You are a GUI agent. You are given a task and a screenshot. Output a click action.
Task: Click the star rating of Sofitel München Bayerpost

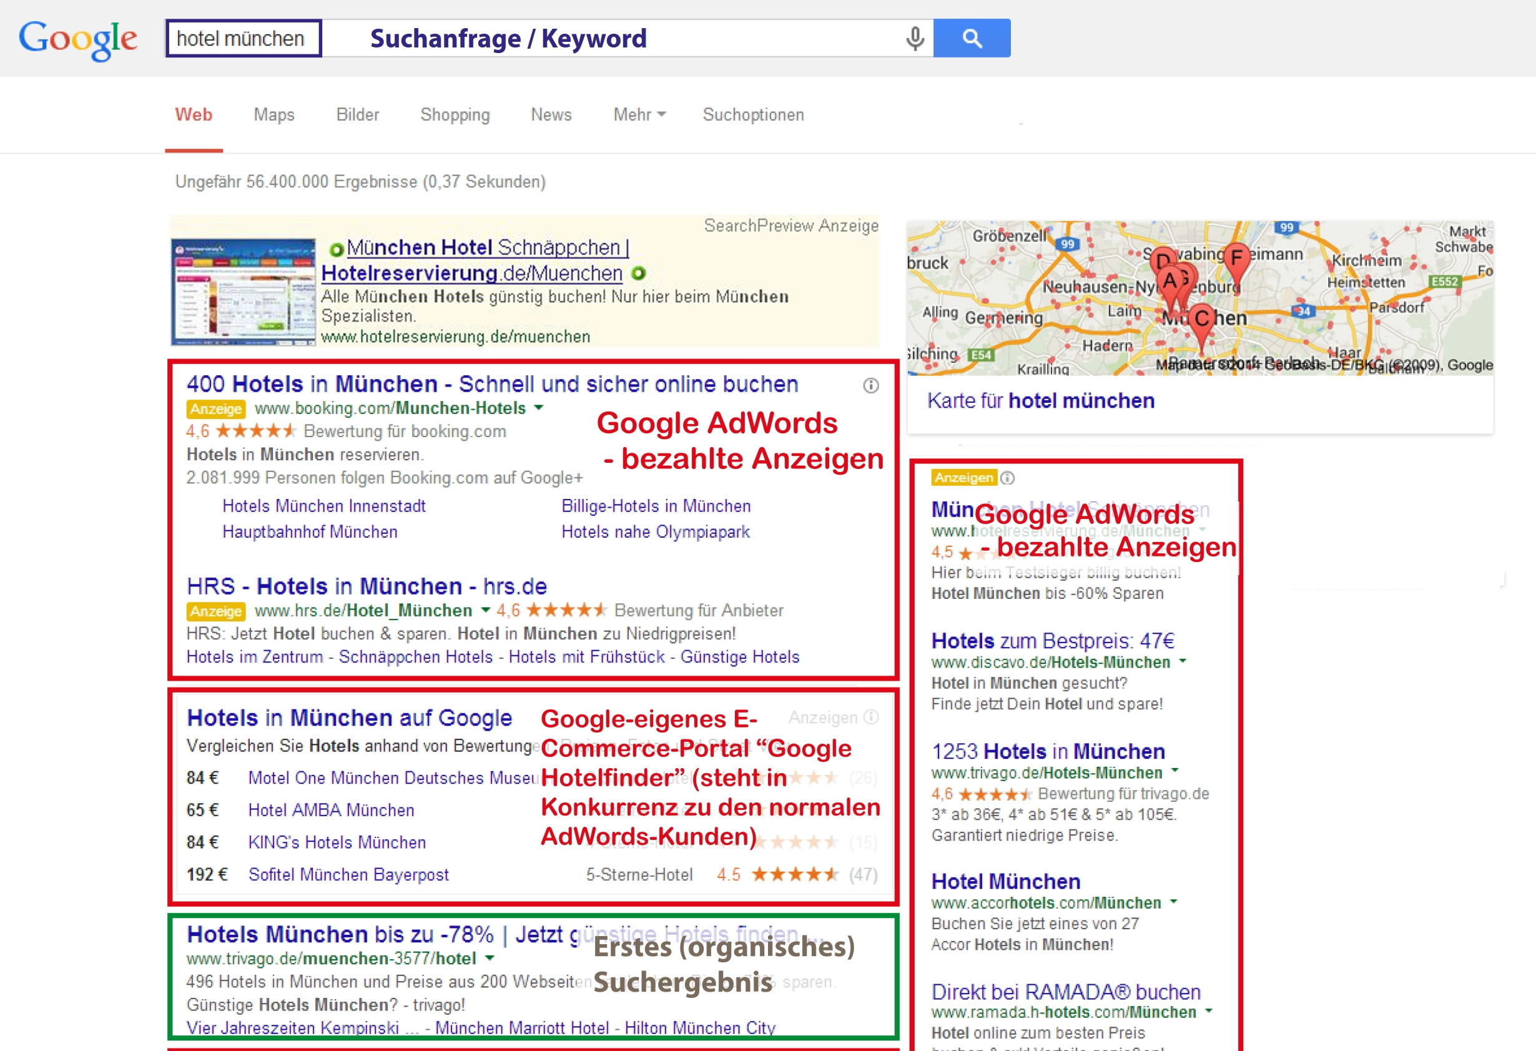(x=795, y=874)
